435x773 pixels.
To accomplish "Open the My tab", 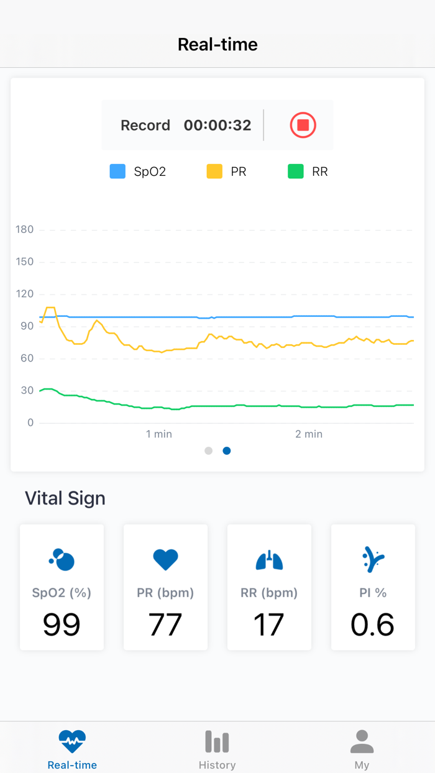I will tap(362, 748).
